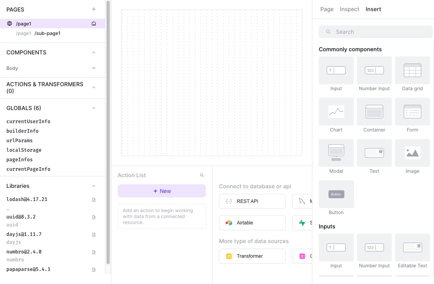Select the Modal component icon
The image size is (434, 284).
[x=336, y=153]
